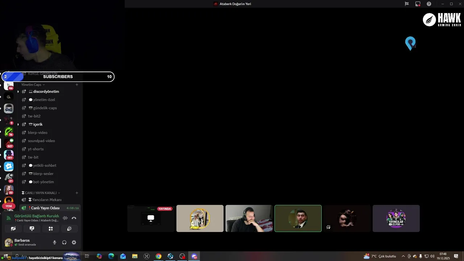Image resolution: width=464 pixels, height=261 pixels.
Task: Open the içerik channel
Action: click(x=50, y=124)
